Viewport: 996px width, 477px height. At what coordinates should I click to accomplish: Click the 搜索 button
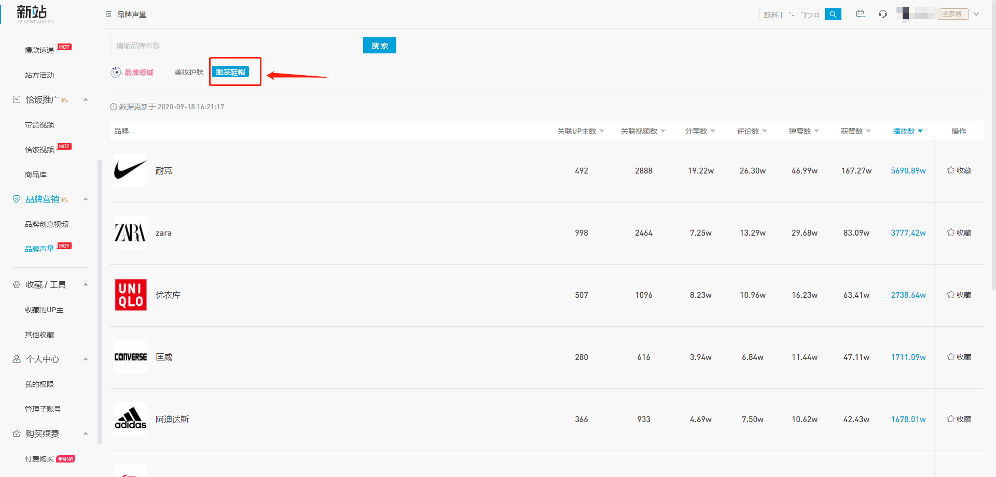click(x=380, y=45)
